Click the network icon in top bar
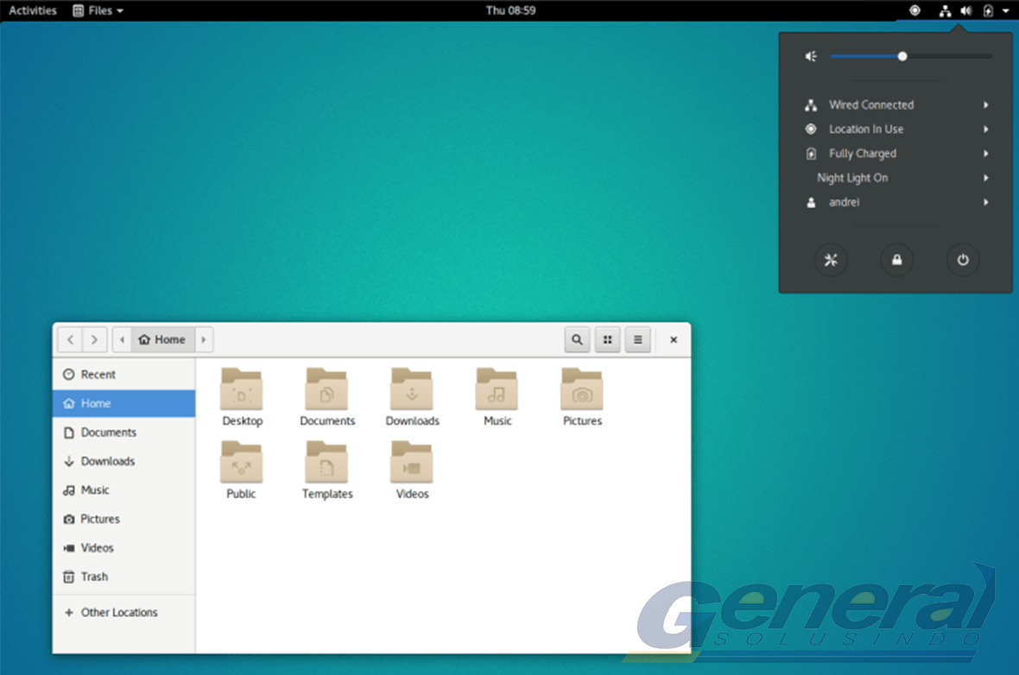 945,10
